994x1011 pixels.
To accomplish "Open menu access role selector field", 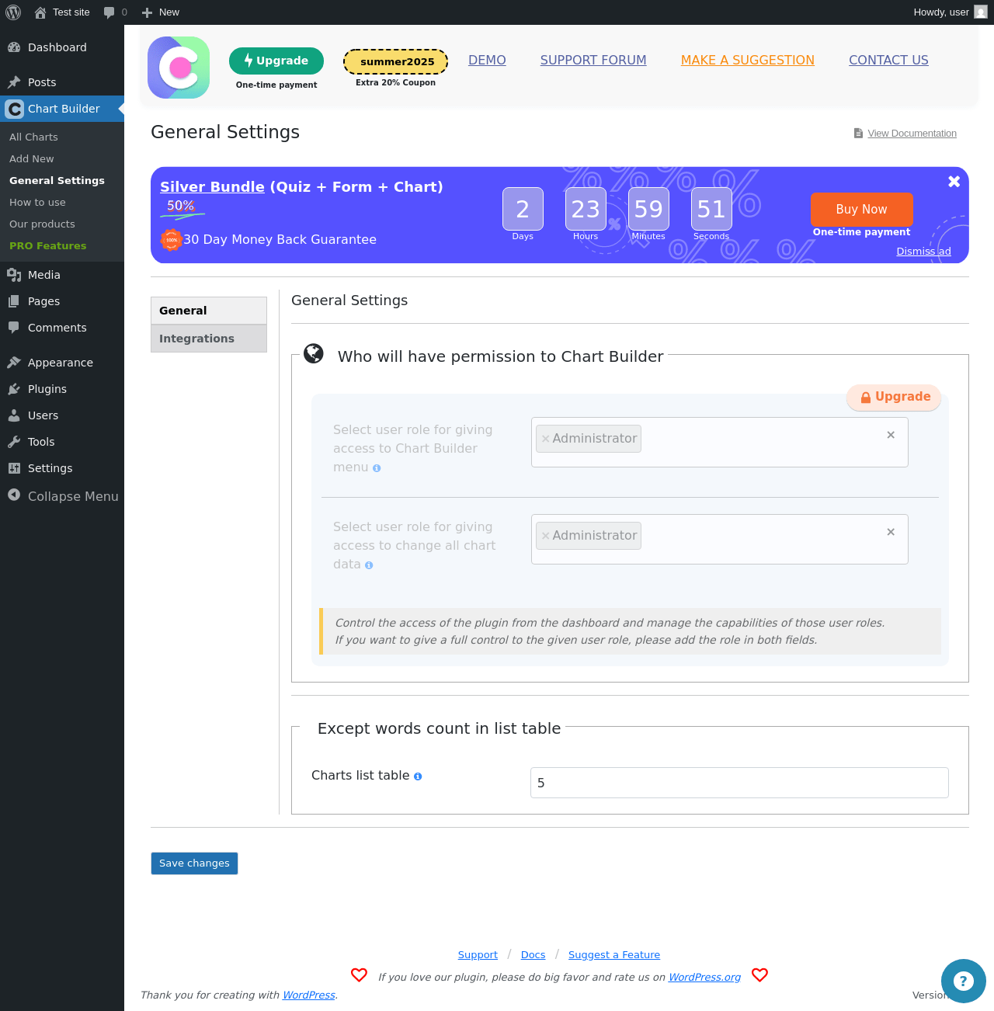I will (719, 443).
